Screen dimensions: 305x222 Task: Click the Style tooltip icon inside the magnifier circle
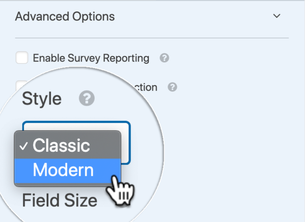point(86,98)
